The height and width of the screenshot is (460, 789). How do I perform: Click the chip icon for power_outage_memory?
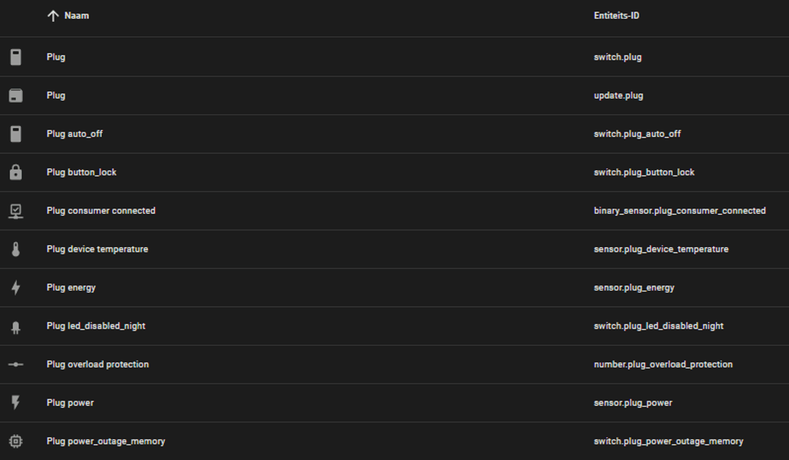pos(16,441)
